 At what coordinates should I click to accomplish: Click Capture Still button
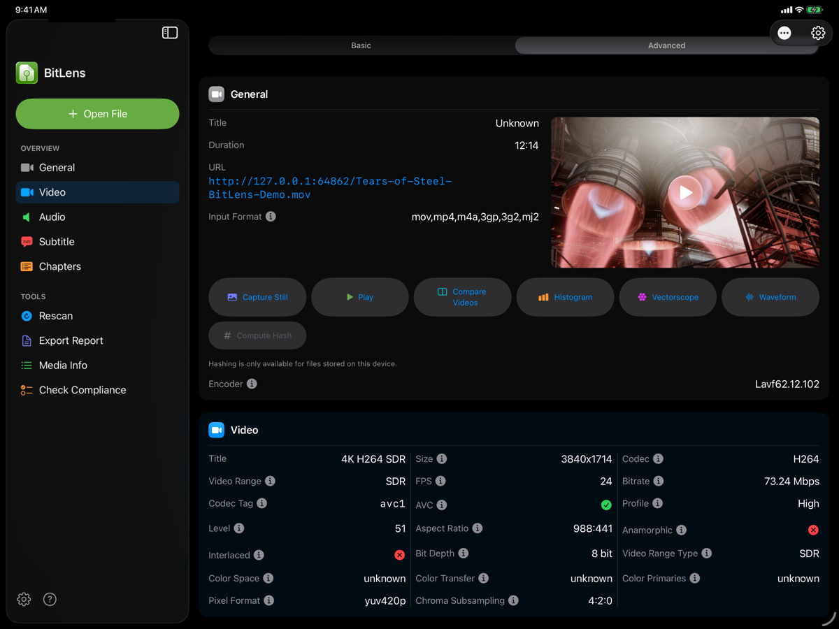pyautogui.click(x=257, y=297)
